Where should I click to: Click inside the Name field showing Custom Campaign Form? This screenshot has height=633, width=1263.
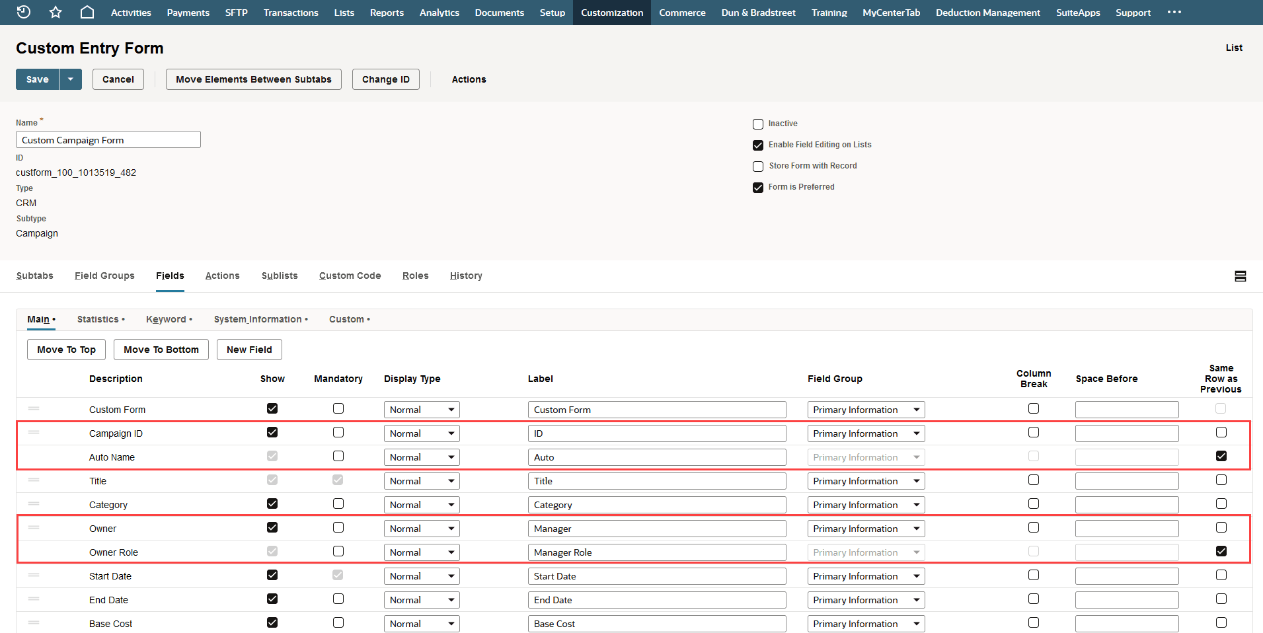click(108, 139)
